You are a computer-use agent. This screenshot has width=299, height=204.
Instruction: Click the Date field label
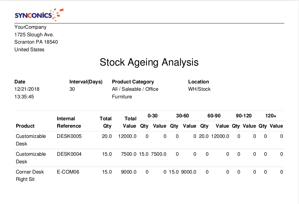pos(20,82)
